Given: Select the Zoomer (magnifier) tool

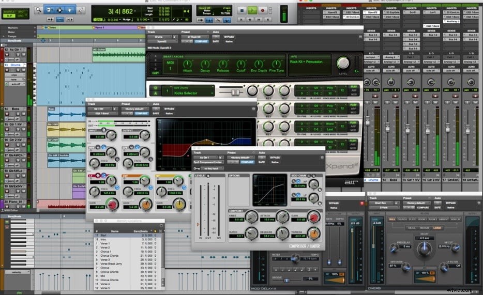Looking at the screenshot, I should (38, 10).
